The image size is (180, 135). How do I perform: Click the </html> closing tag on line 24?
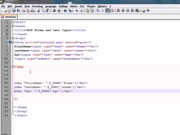[21, 115]
